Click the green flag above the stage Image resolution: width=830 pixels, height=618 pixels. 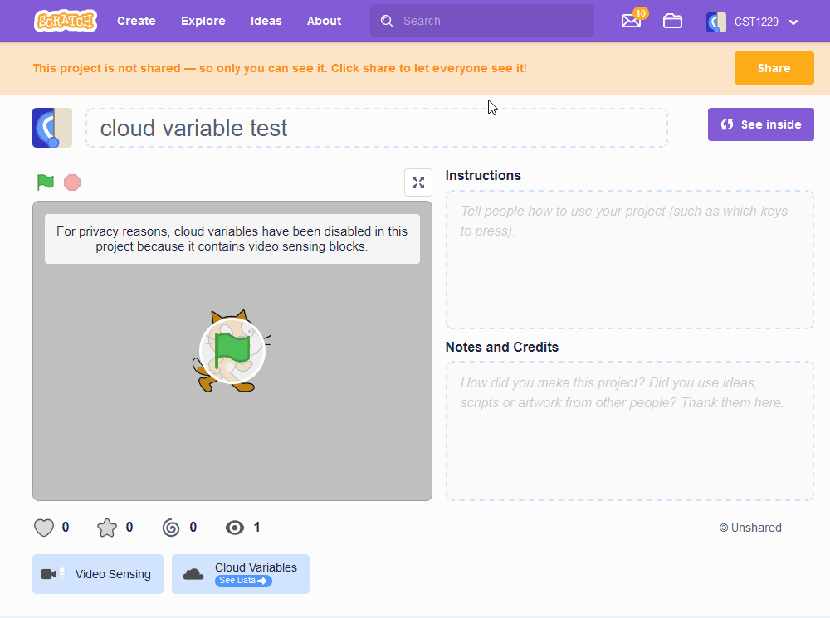click(46, 182)
